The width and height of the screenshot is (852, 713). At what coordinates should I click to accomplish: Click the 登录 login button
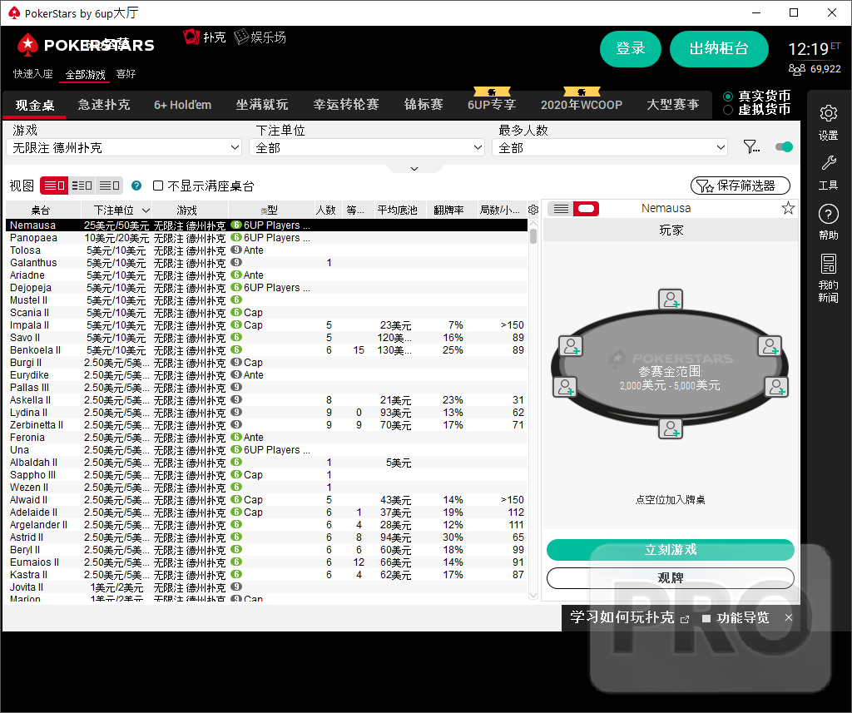click(631, 49)
